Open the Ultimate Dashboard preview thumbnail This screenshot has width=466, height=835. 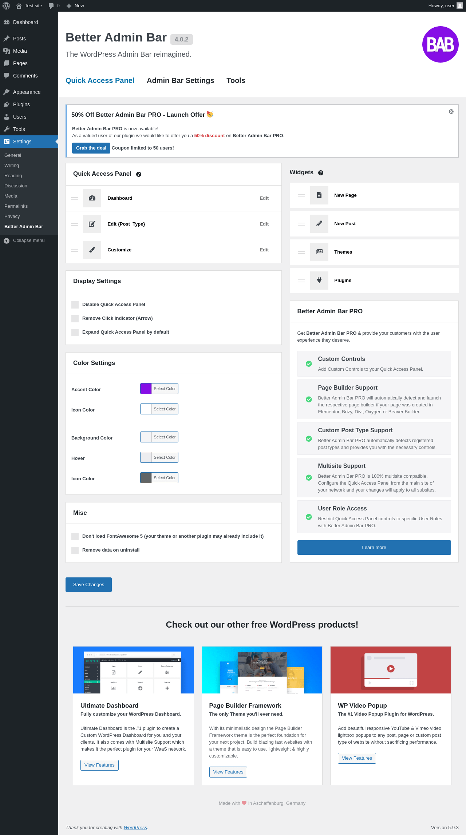click(x=133, y=670)
